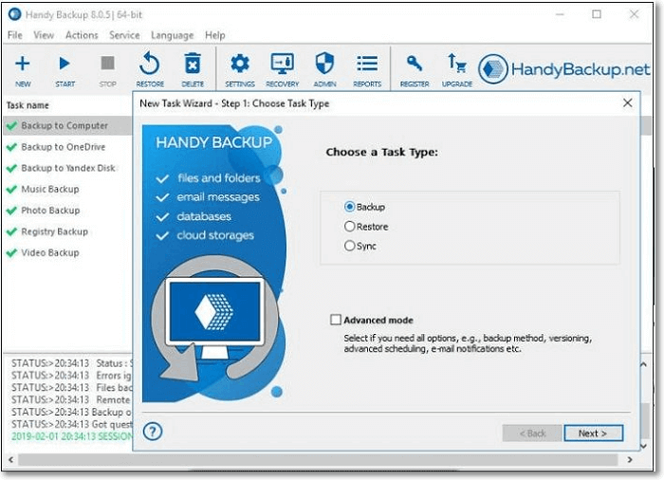This screenshot has width=664, height=480.
Task: Open wizard help question mark icon
Action: tap(153, 432)
